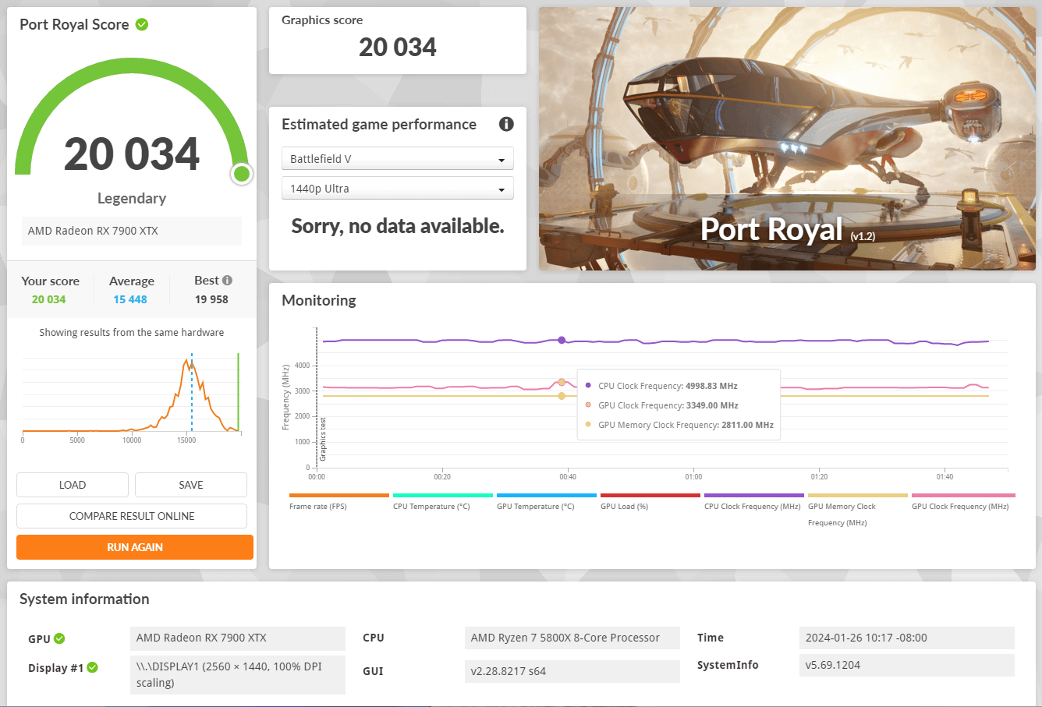Click the Graphics score value 20 034
The image size is (1042, 707).
point(398,48)
